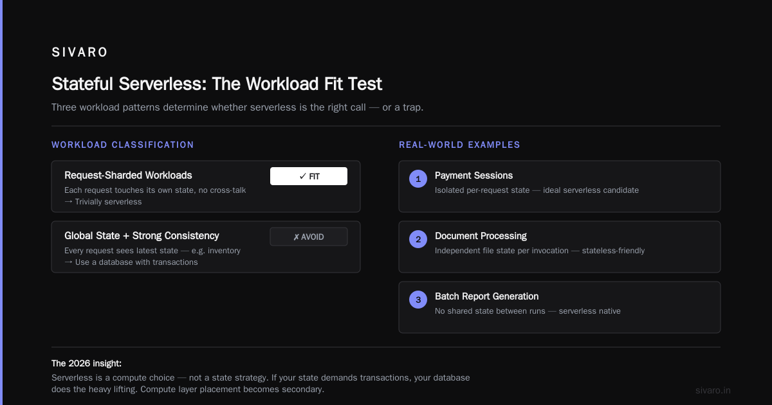
Task: Click the FIT checkmark badge
Action: [309, 176]
